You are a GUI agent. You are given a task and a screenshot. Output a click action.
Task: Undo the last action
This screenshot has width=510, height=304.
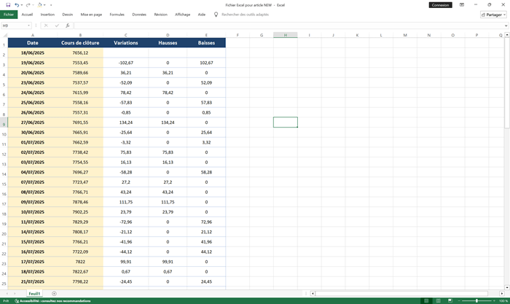tap(17, 4)
